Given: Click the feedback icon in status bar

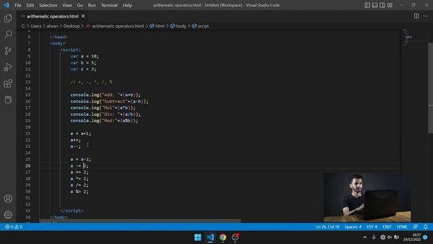Looking at the screenshot, I should pos(415,226).
